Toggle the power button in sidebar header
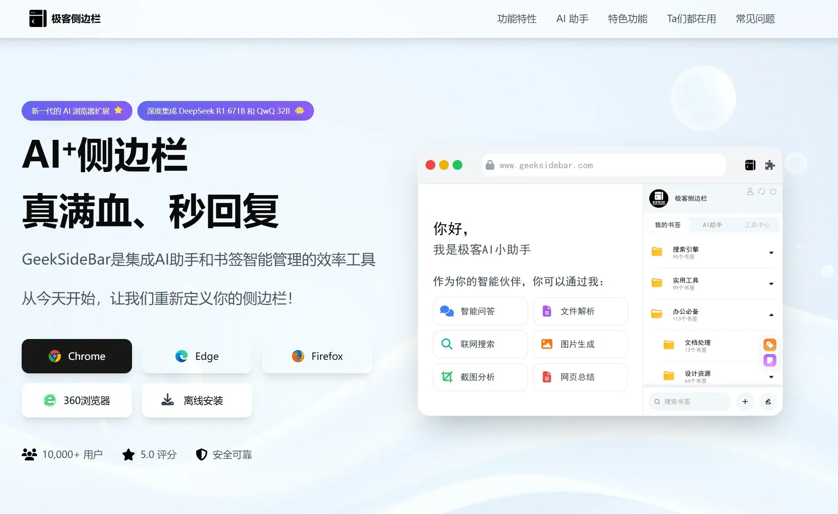Screen dimensions: 838x514 (773, 191)
